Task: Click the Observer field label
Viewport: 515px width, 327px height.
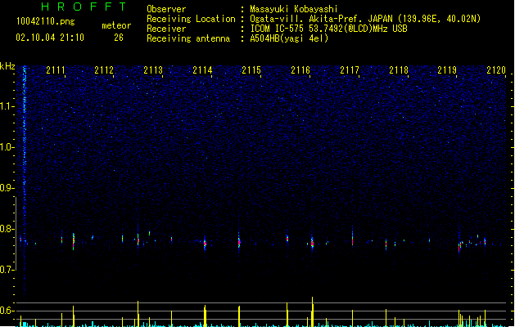Action: coord(166,9)
